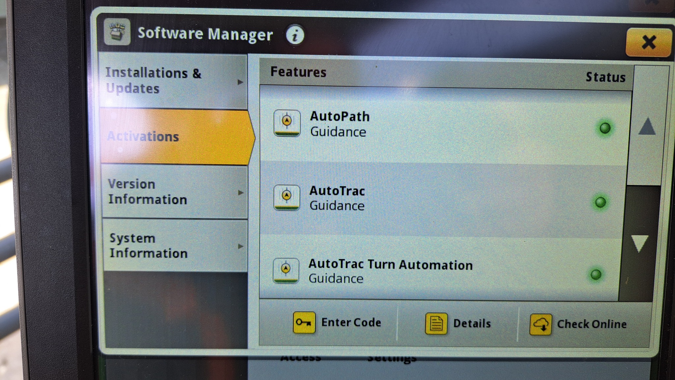Select the AutoPath guidance icon
The height and width of the screenshot is (380, 675).
pos(287,123)
